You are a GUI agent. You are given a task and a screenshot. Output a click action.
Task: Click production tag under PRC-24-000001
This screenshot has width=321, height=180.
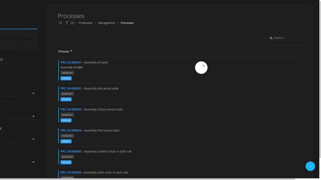point(67,73)
